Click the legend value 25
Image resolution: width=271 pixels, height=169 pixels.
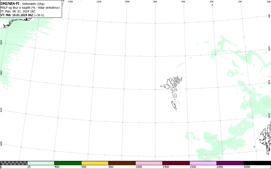point(29,167)
